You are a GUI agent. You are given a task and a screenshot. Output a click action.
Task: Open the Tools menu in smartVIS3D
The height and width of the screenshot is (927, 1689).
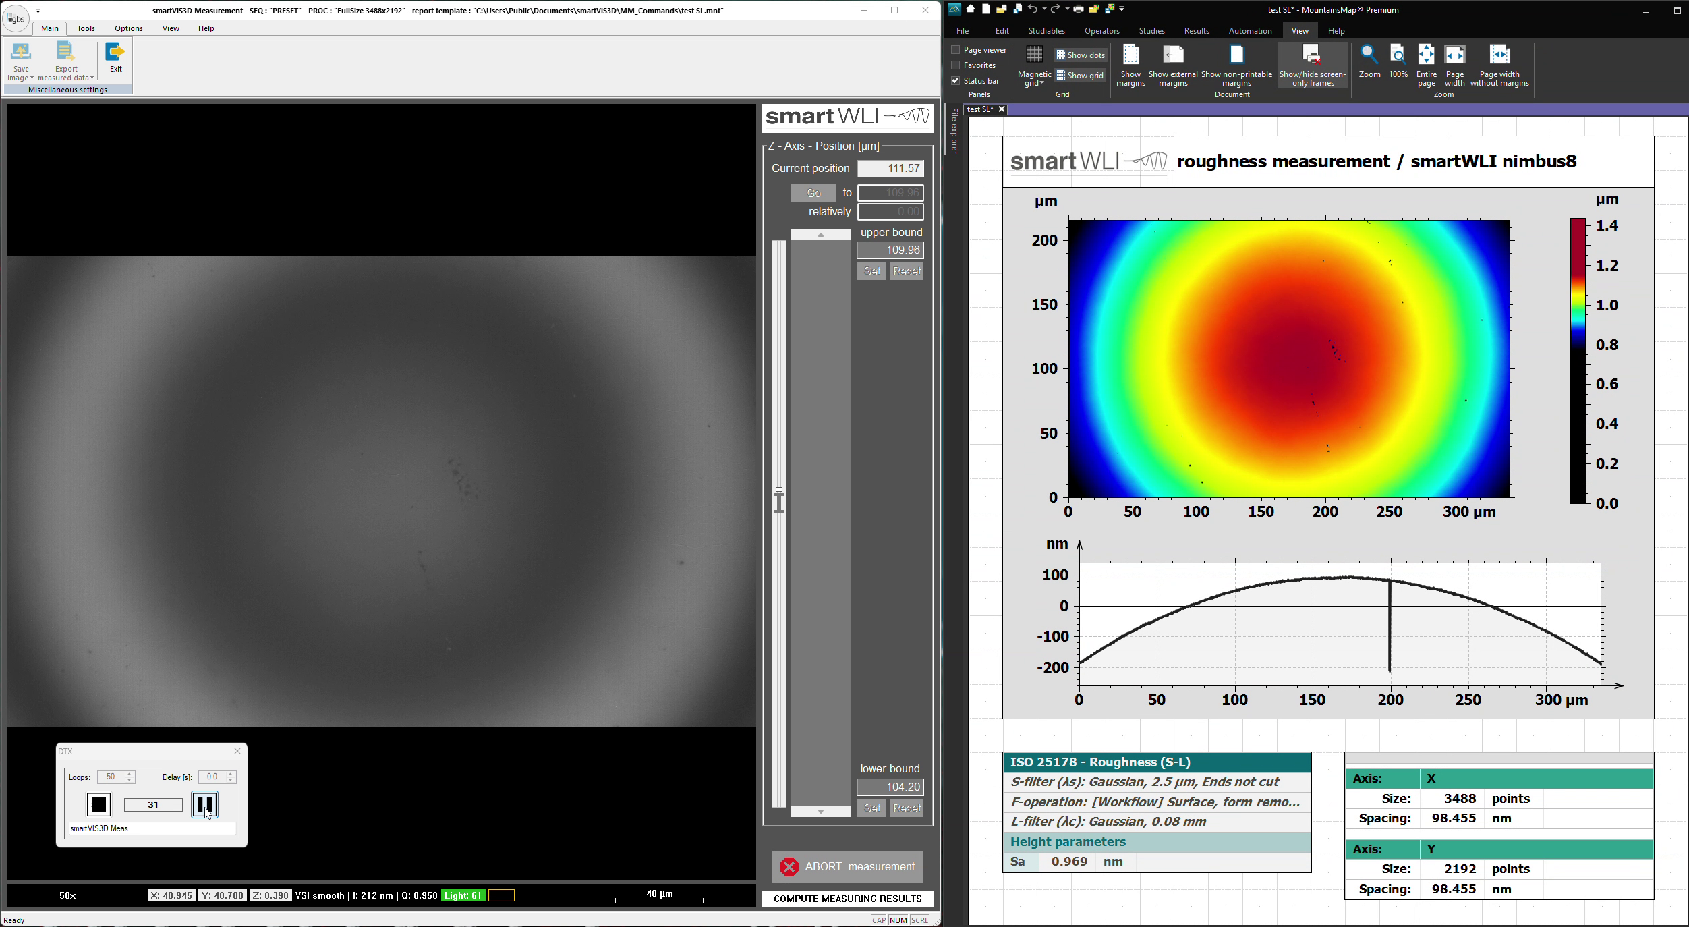point(86,28)
